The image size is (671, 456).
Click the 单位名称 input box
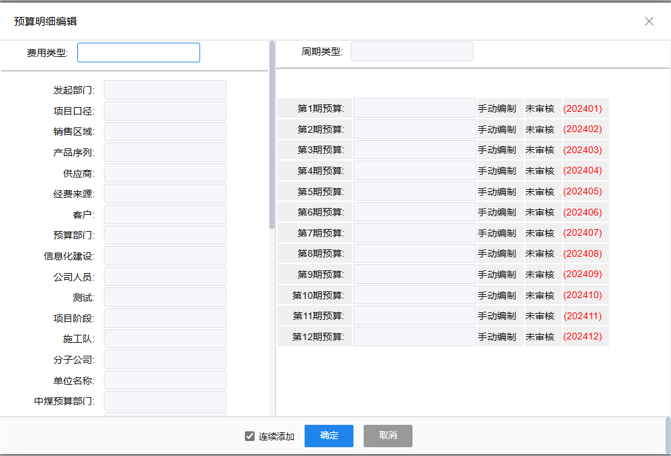(165, 380)
